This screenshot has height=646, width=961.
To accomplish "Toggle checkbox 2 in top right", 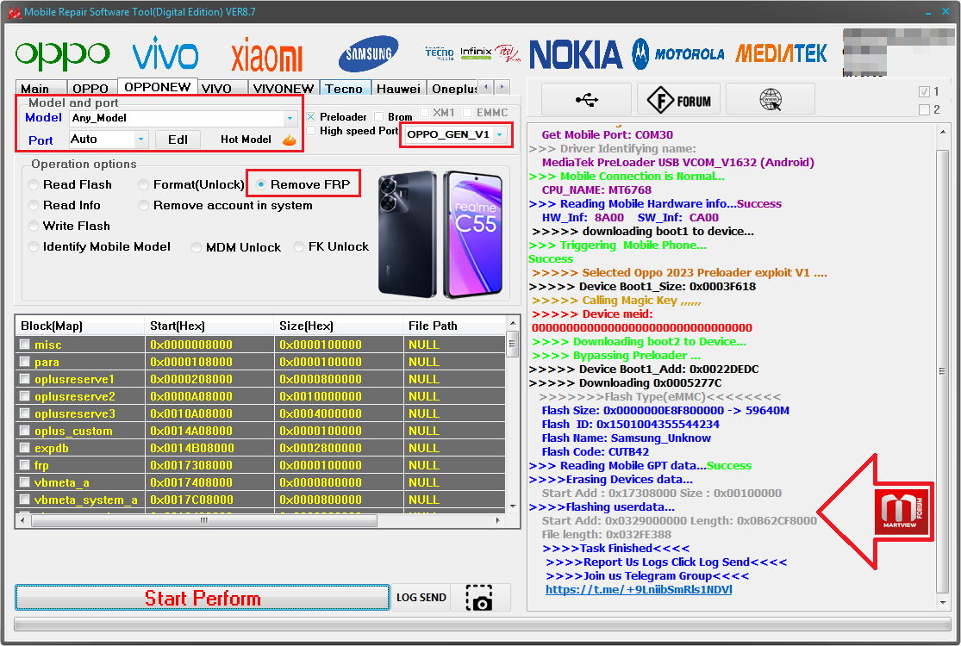I will [x=924, y=109].
